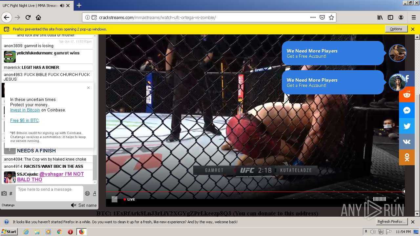This screenshot has width=420, height=236.
Task: Jump to the LIVE stream indicator
Action: (x=129, y=199)
